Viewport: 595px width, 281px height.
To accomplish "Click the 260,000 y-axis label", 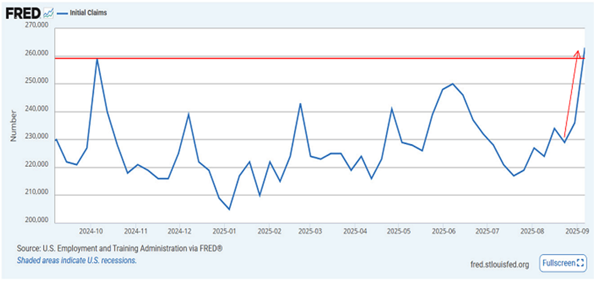I will [x=36, y=53].
